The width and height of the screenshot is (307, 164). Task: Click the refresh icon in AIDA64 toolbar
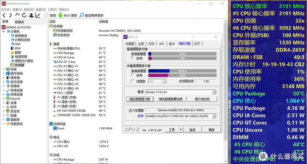coord(24,16)
